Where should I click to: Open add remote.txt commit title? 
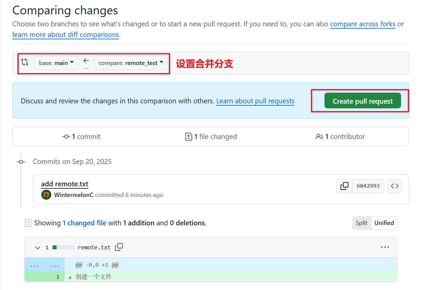pos(65,184)
